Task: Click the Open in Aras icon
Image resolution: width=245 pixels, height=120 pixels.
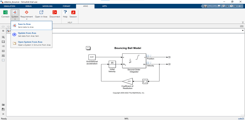Action: click(x=41, y=12)
